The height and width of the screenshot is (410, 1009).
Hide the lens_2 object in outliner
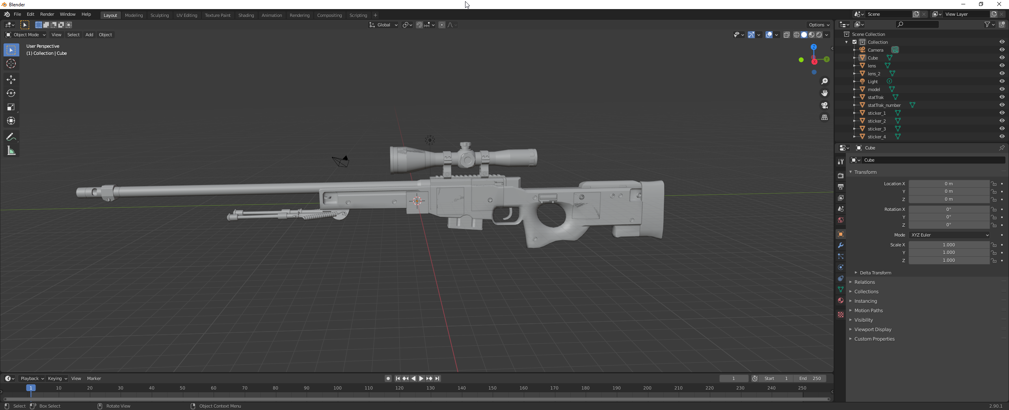point(1002,73)
